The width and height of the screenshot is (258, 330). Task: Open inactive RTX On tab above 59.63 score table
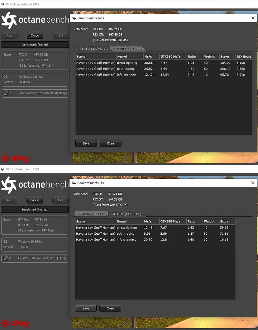(91, 214)
